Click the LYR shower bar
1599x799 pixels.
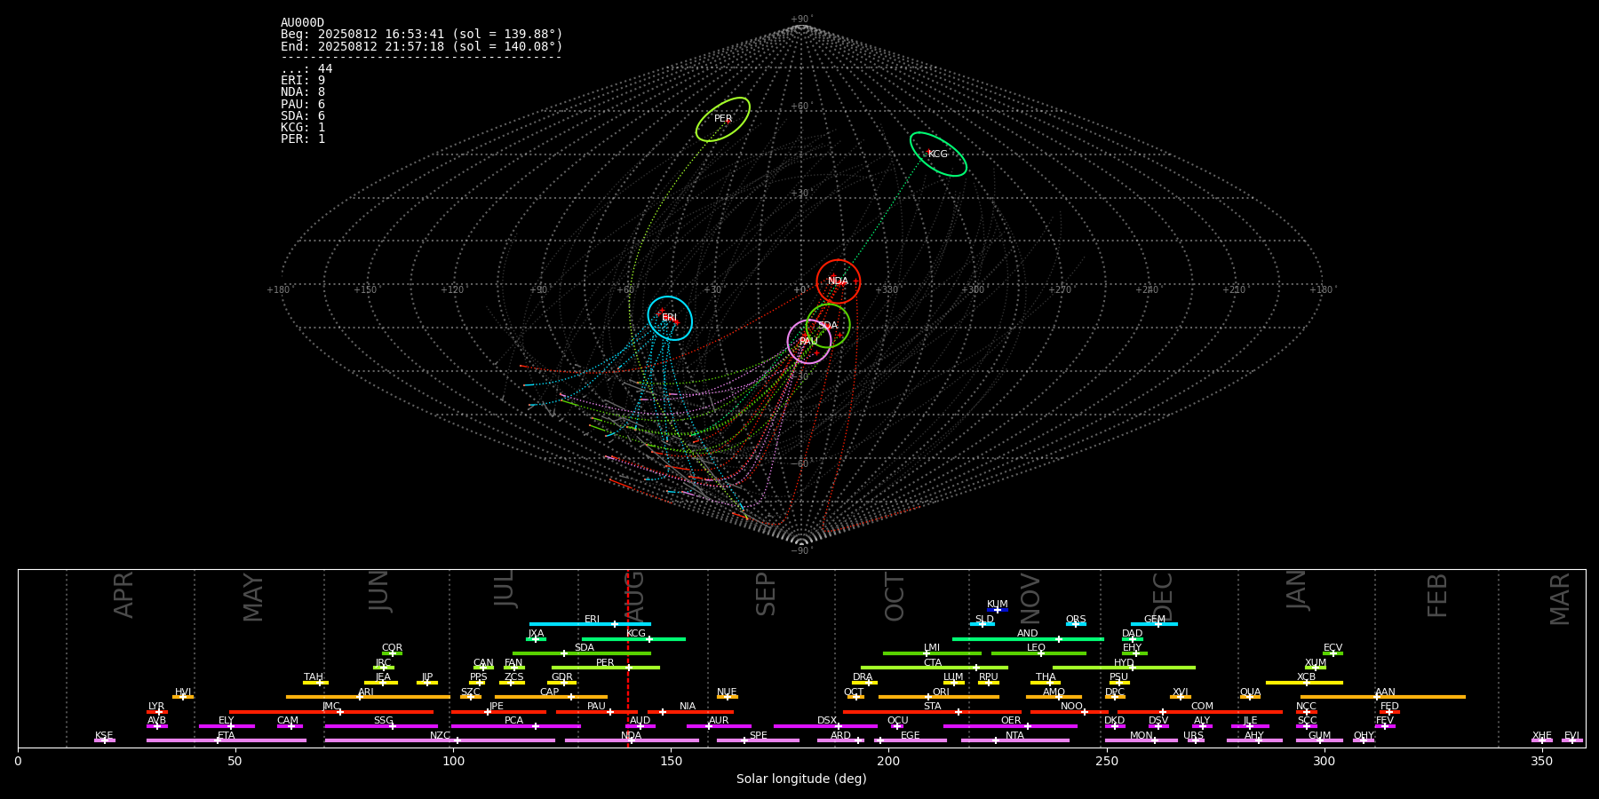click(157, 712)
